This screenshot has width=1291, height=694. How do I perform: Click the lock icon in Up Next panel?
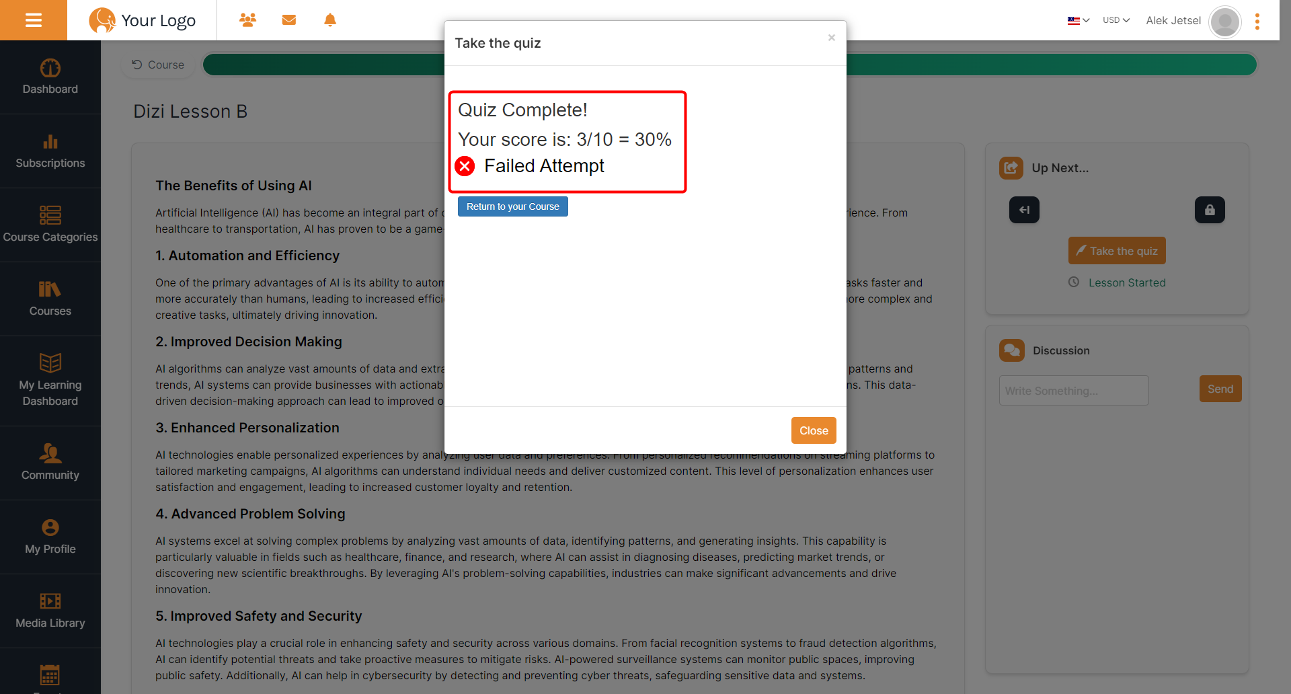[1209, 210]
